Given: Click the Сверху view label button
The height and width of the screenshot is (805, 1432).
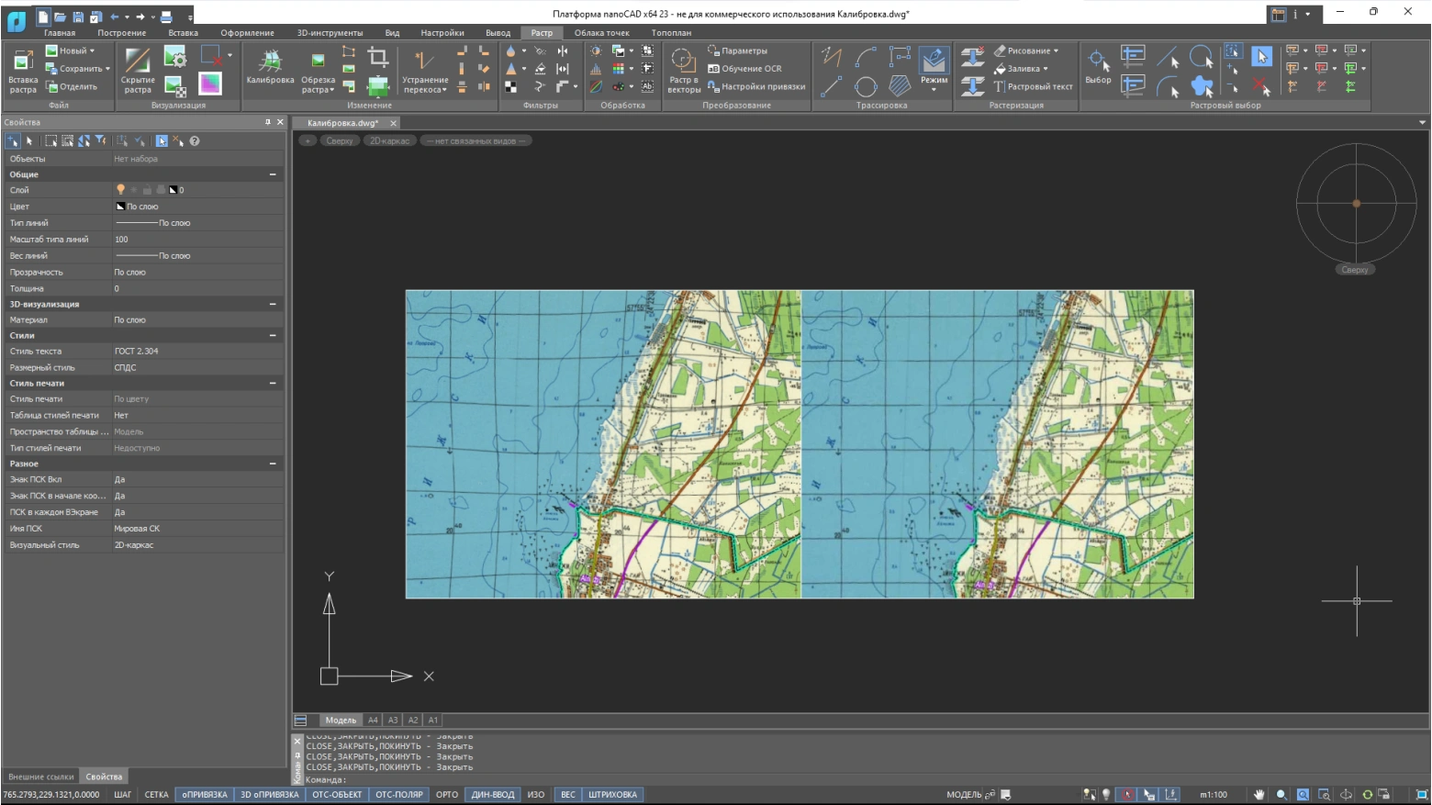Looking at the screenshot, I should coord(340,141).
